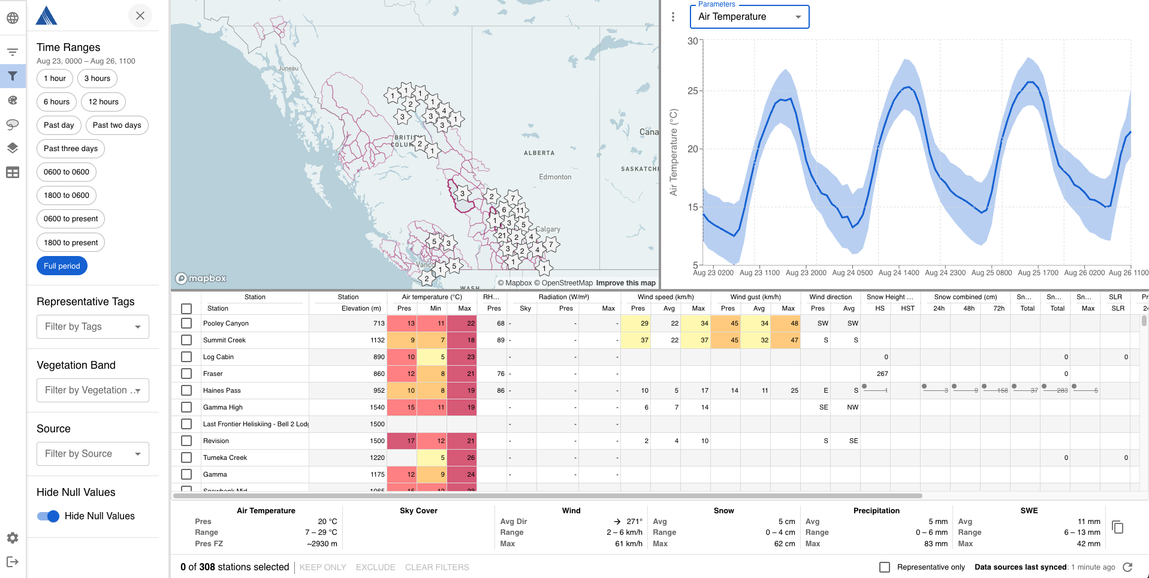Expand the Filter by Source dropdown
This screenshot has height=578, width=1149.
92,454
